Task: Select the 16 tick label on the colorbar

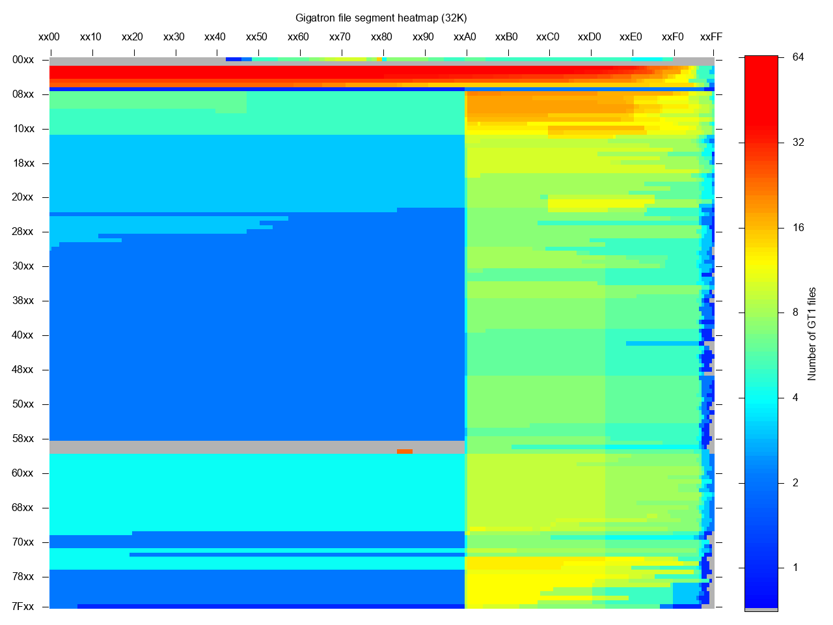Action: pos(798,228)
